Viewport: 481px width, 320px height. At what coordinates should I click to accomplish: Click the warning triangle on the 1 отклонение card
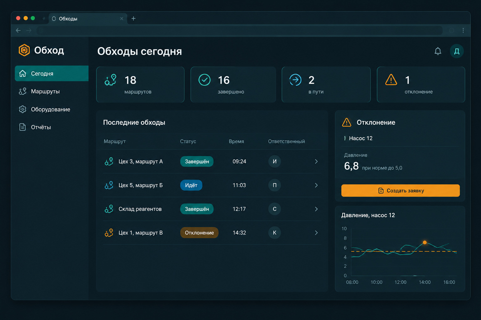tap(391, 80)
